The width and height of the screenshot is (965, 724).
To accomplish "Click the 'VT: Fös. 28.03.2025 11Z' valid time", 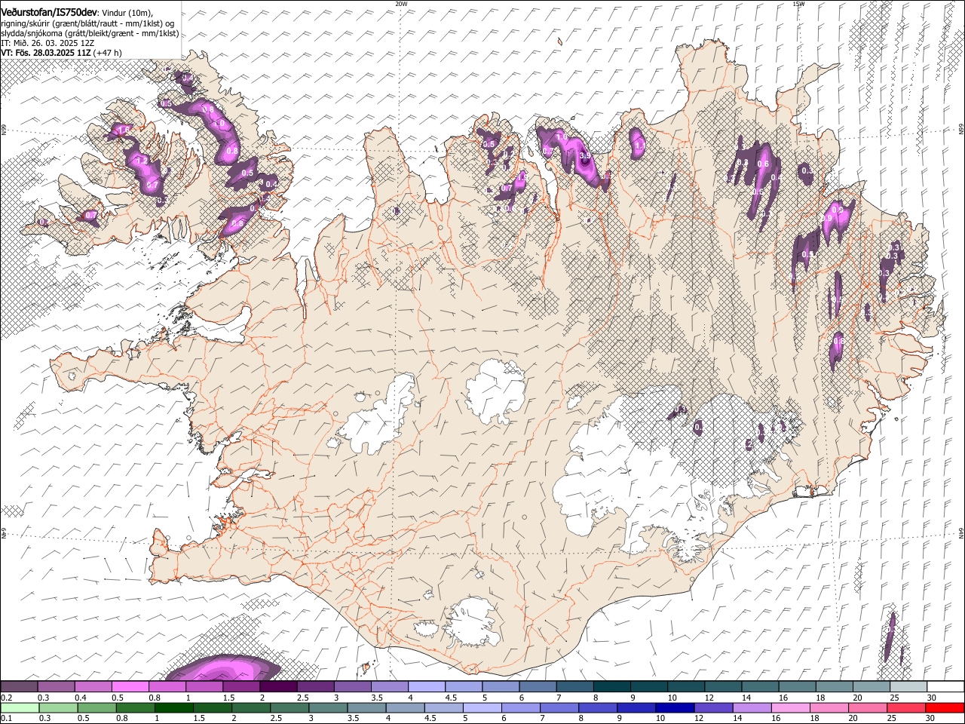I will [x=46, y=53].
